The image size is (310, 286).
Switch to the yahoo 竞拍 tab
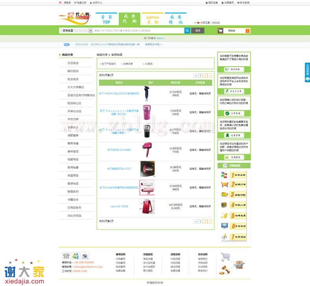coord(152,19)
